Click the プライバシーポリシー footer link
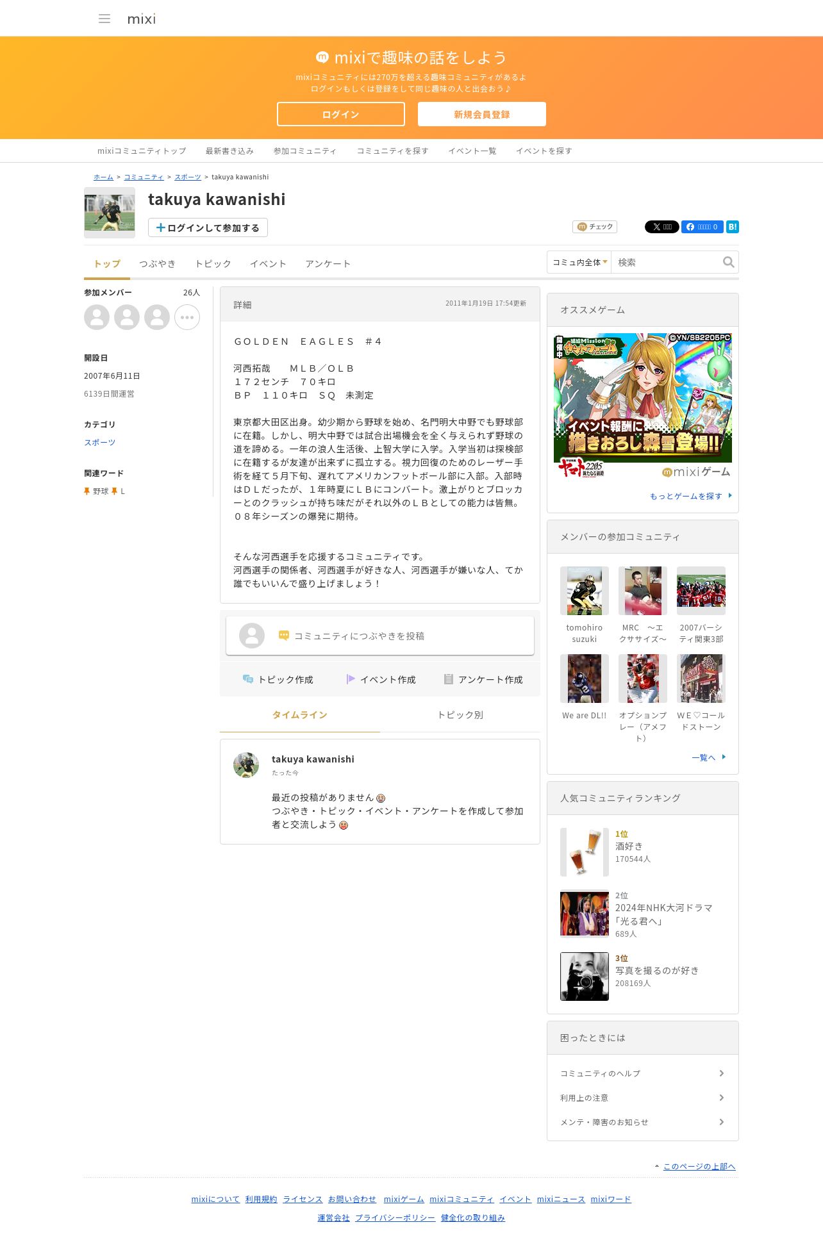The height and width of the screenshot is (1236, 823). (395, 1217)
